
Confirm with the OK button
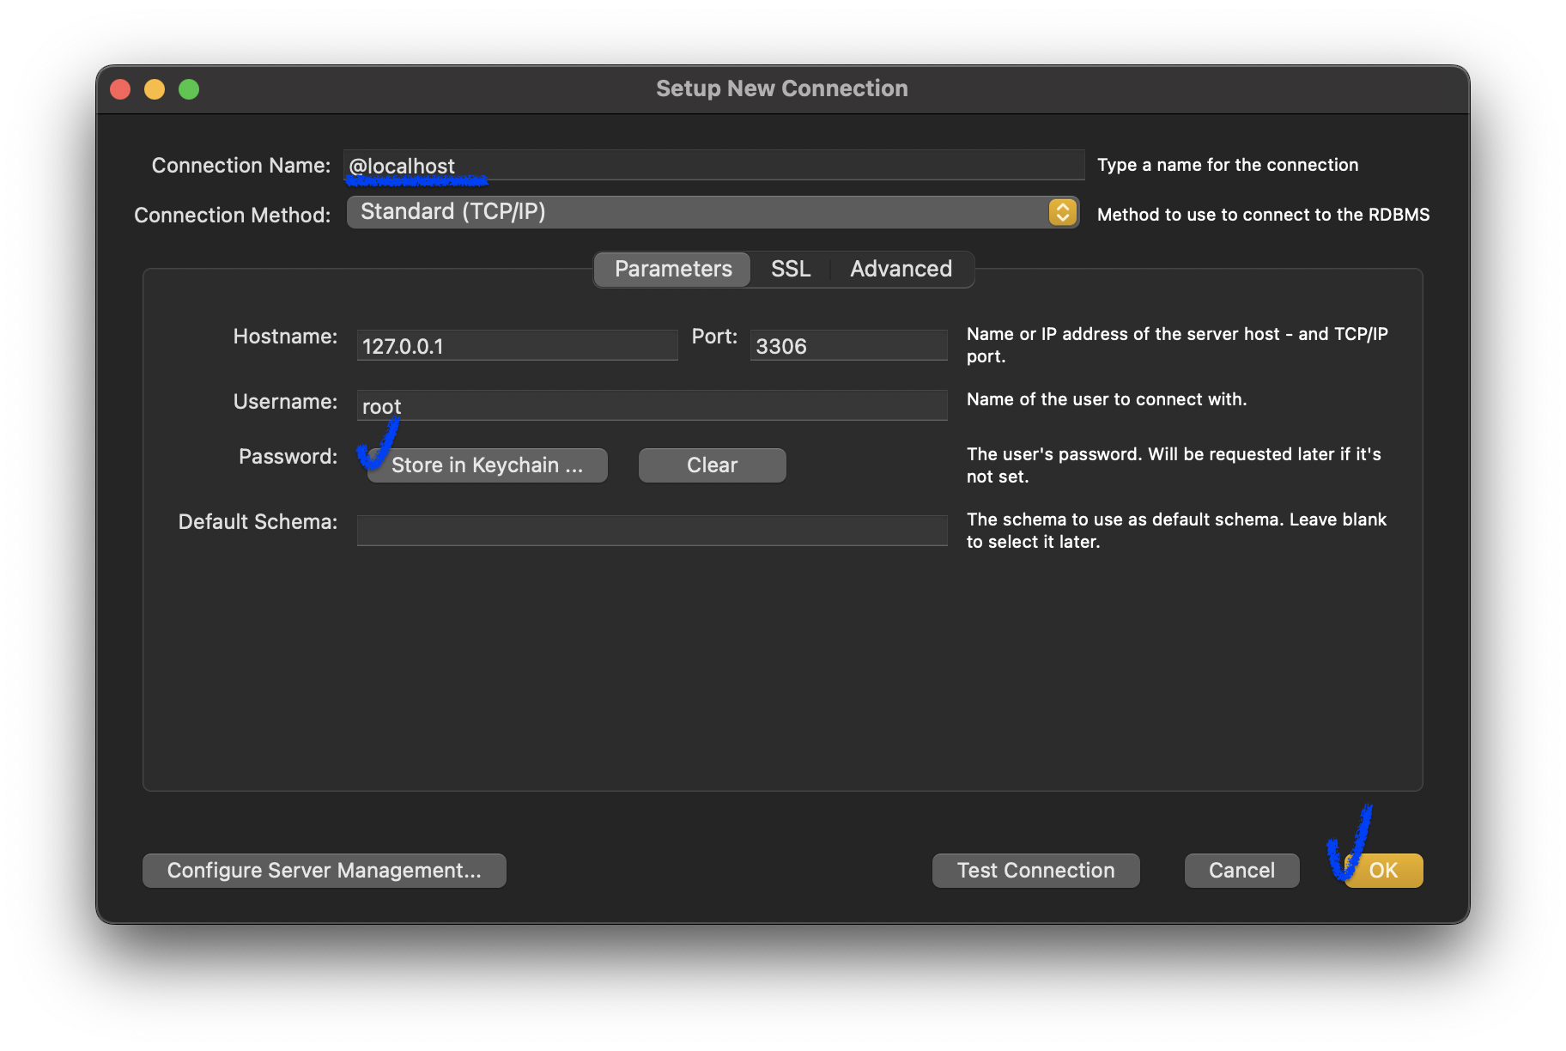(x=1383, y=871)
